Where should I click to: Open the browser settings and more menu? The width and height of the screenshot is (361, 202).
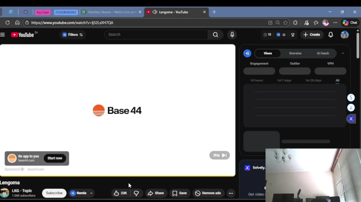coord(335,23)
